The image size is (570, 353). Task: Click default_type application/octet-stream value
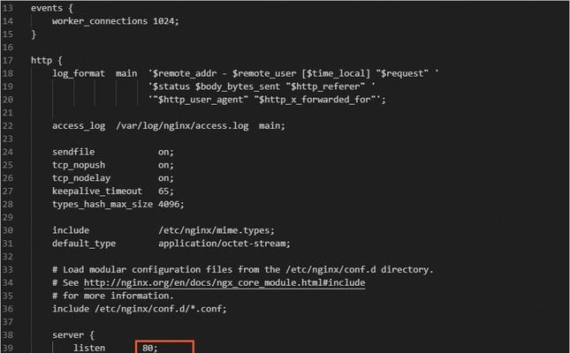point(224,244)
